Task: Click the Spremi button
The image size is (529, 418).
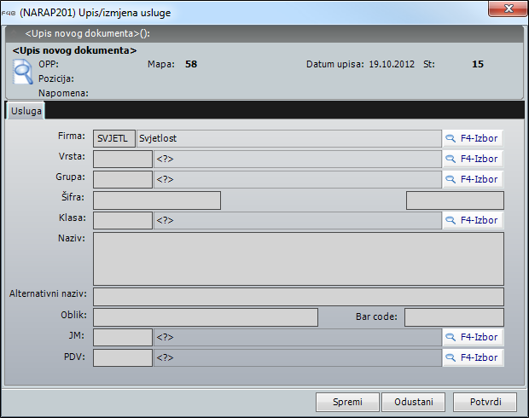Action: coord(347,402)
